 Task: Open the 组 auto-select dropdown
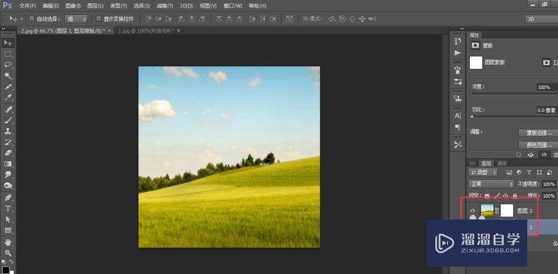pyautogui.click(x=76, y=19)
